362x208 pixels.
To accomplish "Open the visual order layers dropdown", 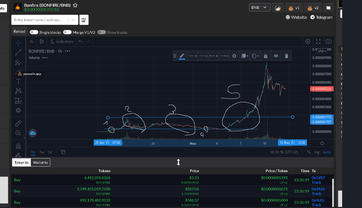I will click(245, 56).
